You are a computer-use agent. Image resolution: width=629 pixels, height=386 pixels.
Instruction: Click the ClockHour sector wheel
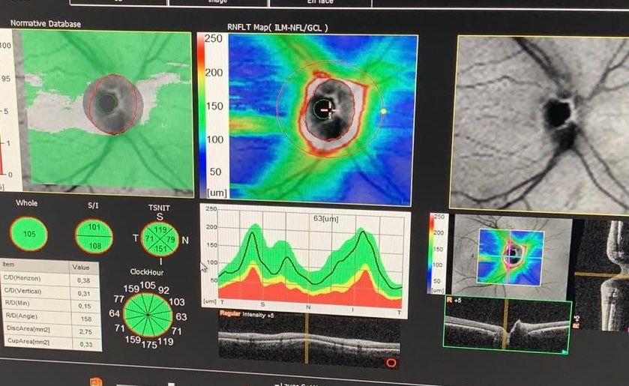[x=146, y=314]
